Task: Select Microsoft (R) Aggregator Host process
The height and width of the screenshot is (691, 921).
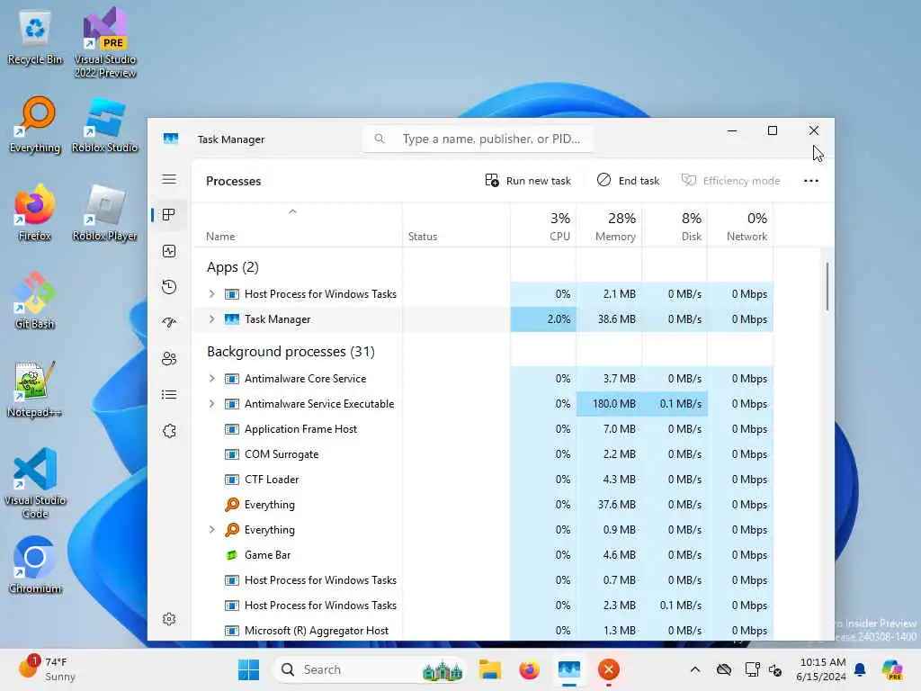Action: pyautogui.click(x=482, y=631)
